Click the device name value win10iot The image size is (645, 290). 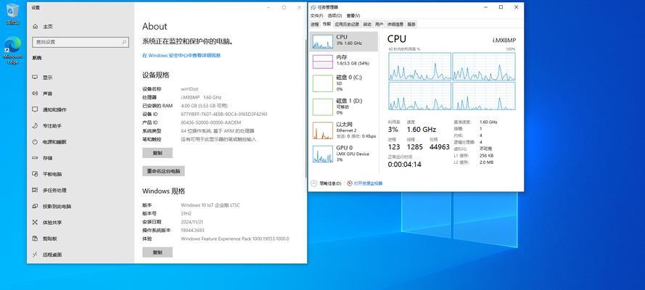pos(189,88)
